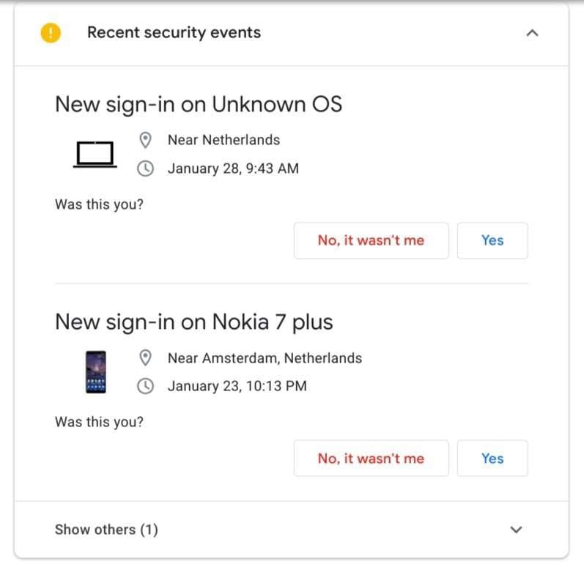
Task: Click the location pin beside Near Amsterdam
Action: coord(146,358)
